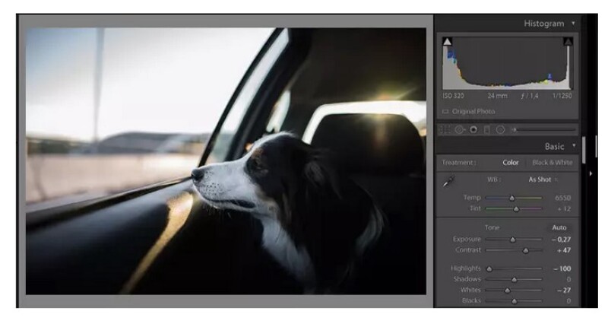Screen dimensions: 608x324
Task: Click the Original Photo indicator icon
Action: [x=445, y=111]
